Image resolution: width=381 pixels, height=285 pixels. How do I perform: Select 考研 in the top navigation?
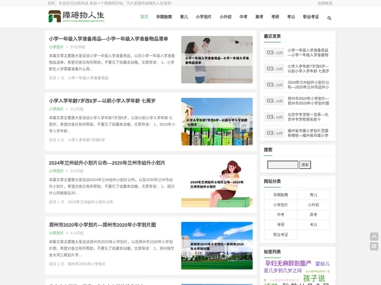point(275,17)
